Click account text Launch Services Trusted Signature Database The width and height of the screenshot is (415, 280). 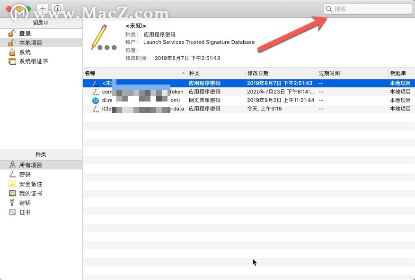coord(199,42)
